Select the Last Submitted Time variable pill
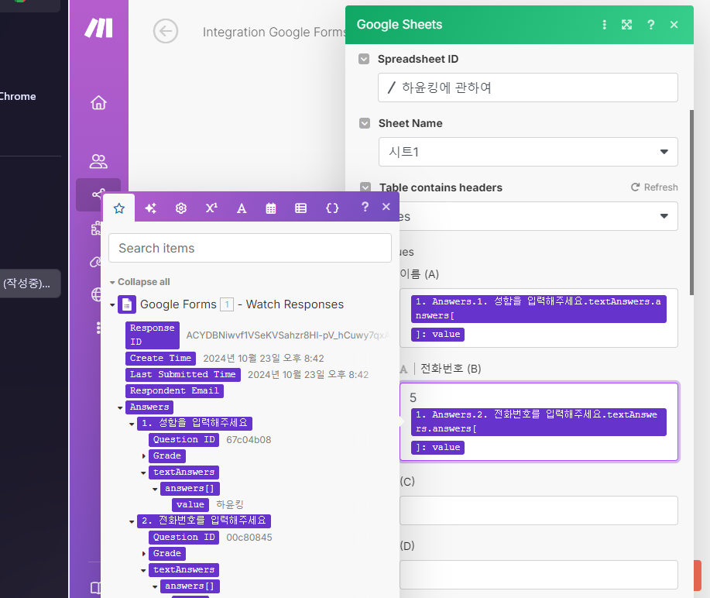The height and width of the screenshot is (598, 710). tap(183, 375)
